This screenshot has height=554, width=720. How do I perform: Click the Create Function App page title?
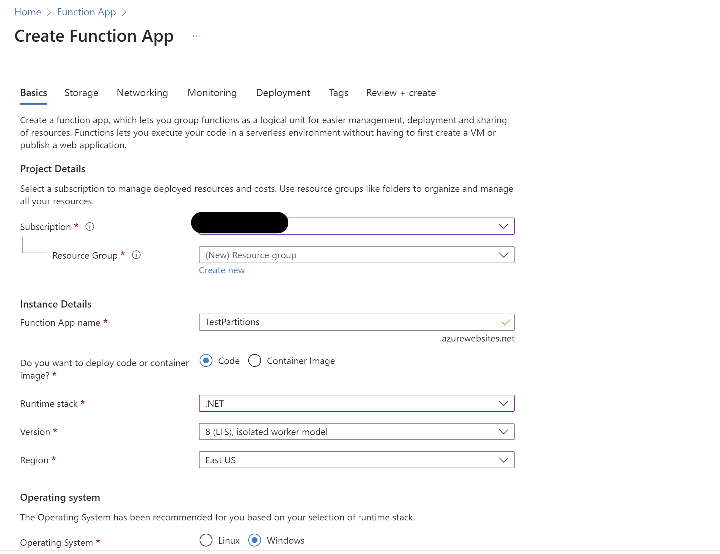click(x=94, y=36)
